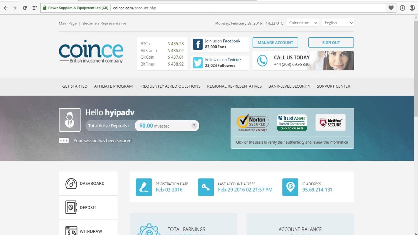Screen dimensions: 418x235
Task: Open Bank-Level Security page
Action: click(289, 86)
